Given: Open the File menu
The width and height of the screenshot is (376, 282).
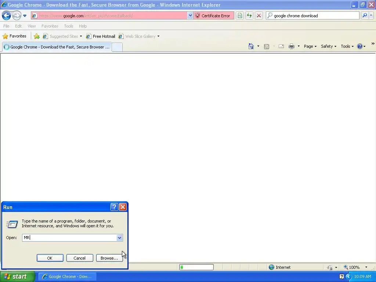Looking at the screenshot, I should [x=6, y=26].
